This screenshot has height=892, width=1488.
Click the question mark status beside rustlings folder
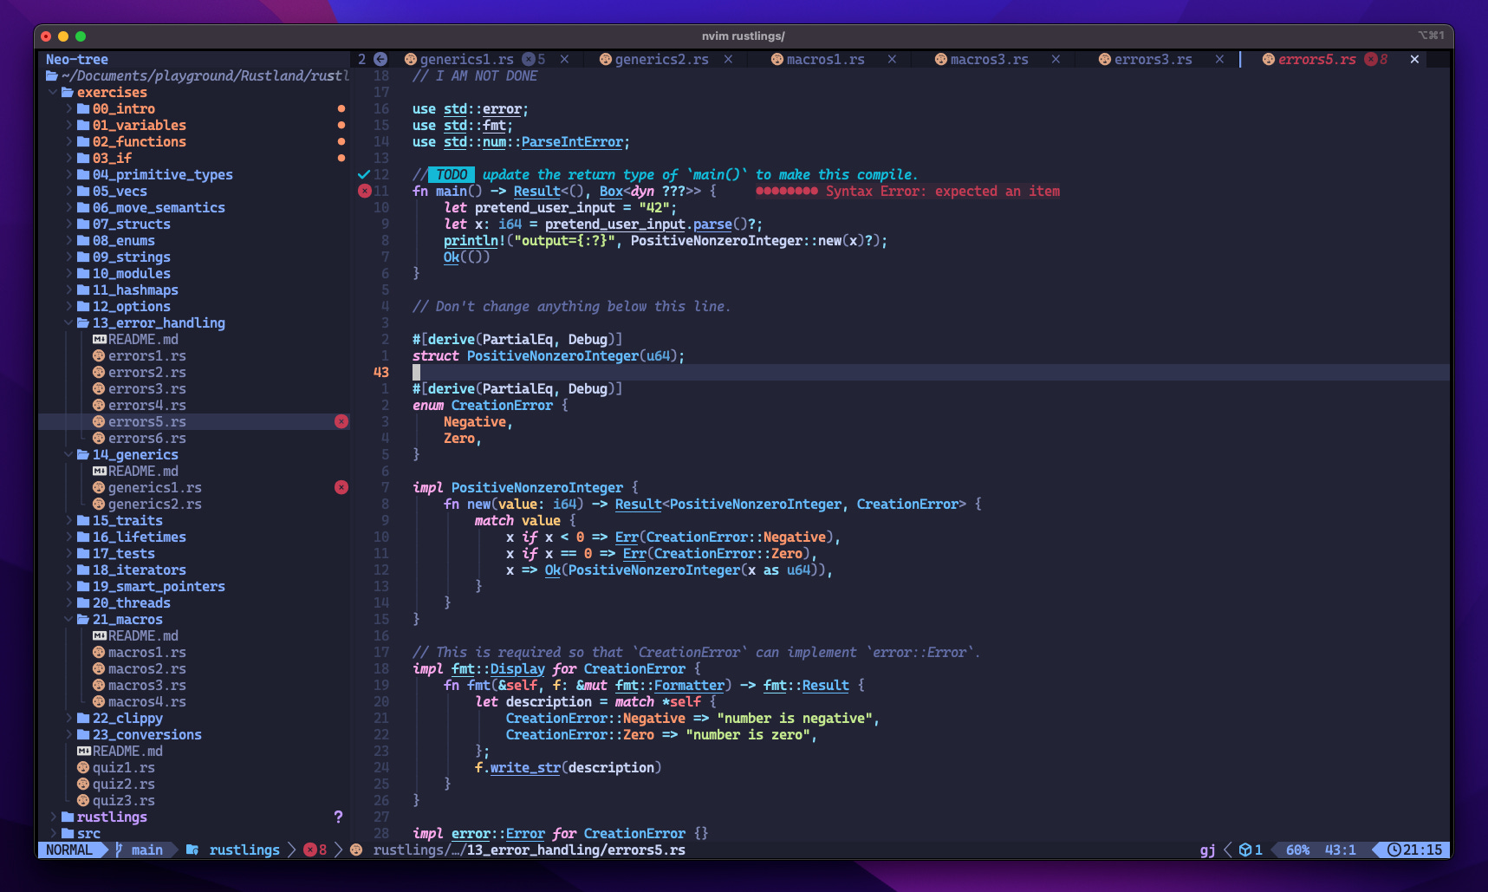pyautogui.click(x=338, y=817)
